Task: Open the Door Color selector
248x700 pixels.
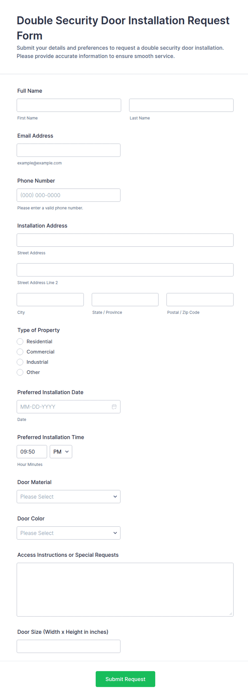Action: click(69, 533)
